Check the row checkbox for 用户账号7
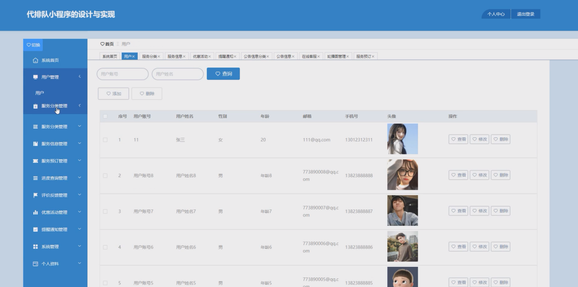Viewport: 578px width, 287px height. 105,211
